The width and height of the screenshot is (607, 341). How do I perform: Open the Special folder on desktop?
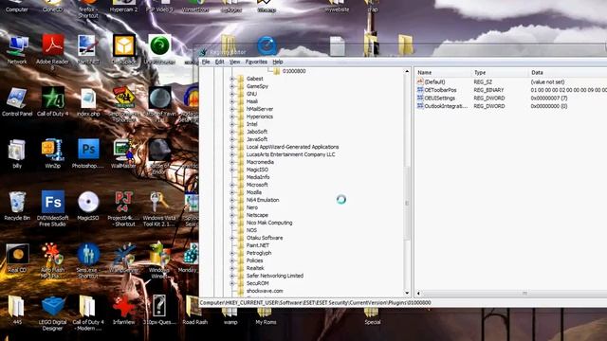point(372,313)
